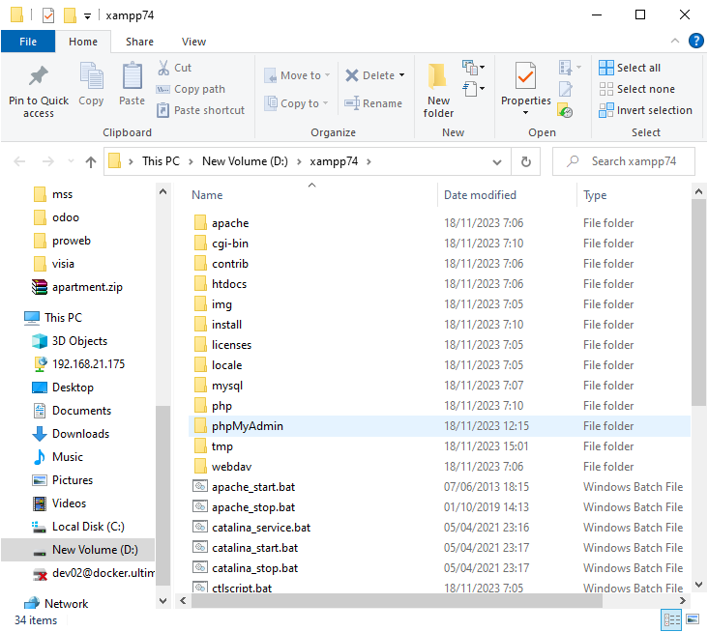Select 3D Objects in navigation pane
The width and height of the screenshot is (708, 632).
tap(70, 341)
